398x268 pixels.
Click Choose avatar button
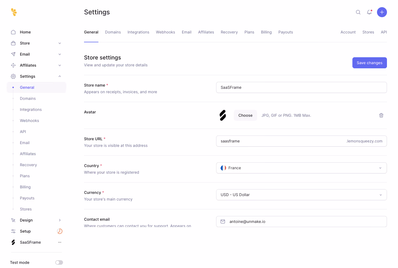(x=245, y=115)
